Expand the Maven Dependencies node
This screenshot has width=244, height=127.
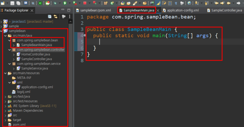click(5, 111)
